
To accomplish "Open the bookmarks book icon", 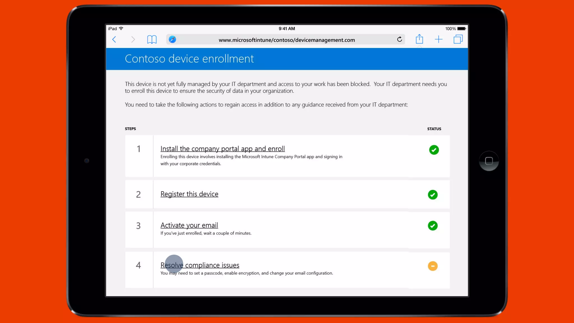I will (x=152, y=40).
